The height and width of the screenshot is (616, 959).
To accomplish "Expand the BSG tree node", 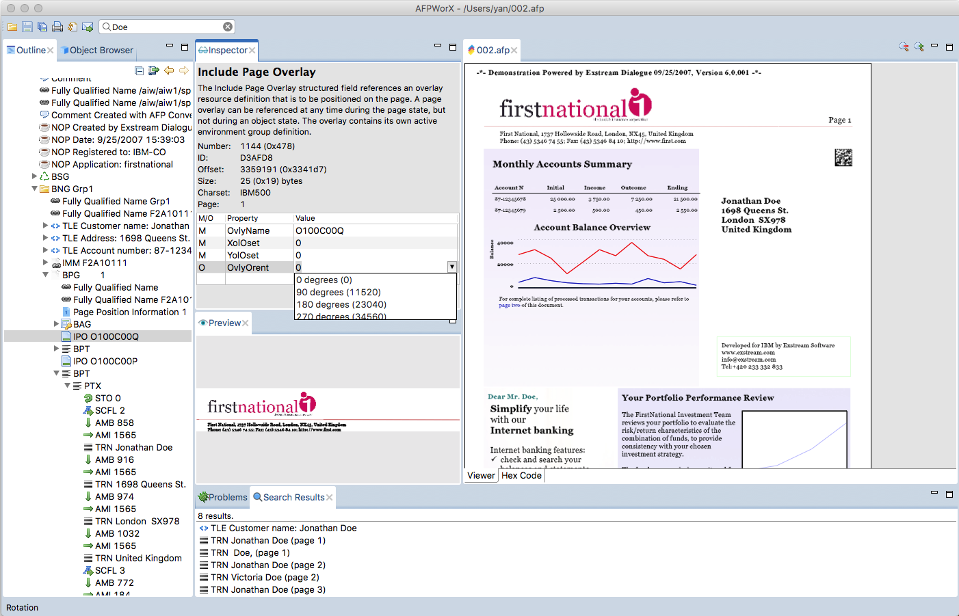I will [x=35, y=176].
